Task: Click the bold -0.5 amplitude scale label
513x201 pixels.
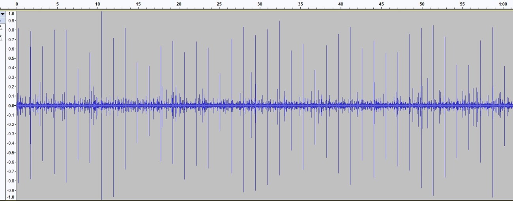Action: 11,153
